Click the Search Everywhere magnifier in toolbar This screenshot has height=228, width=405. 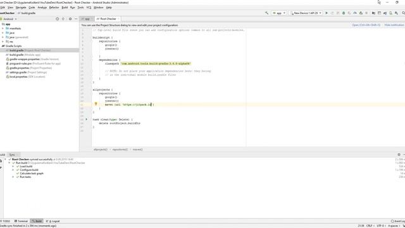403,13
